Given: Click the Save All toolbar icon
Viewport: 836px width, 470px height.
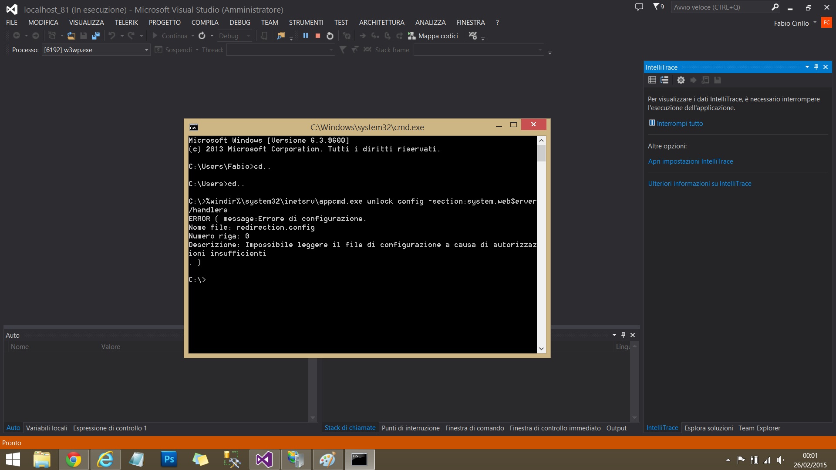Looking at the screenshot, I should [x=96, y=36].
